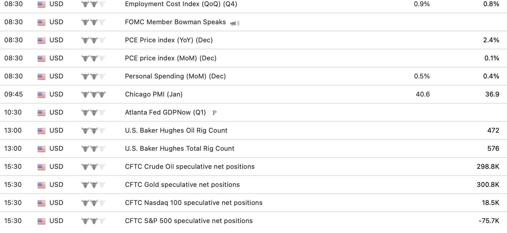Image resolution: width=507 pixels, height=233 pixels.
Task: Click the speaker icon beside FOMC Member Bowman Speaks
Action: click(234, 23)
